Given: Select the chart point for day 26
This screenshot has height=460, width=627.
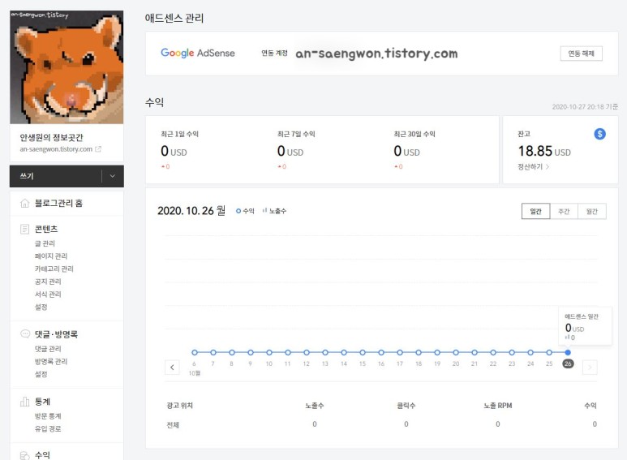Looking at the screenshot, I should point(568,352).
